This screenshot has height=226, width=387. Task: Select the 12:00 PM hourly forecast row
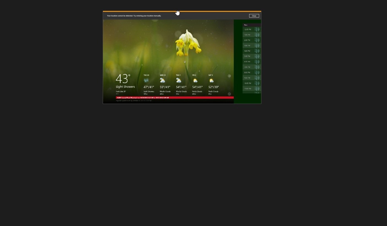pos(252,29)
